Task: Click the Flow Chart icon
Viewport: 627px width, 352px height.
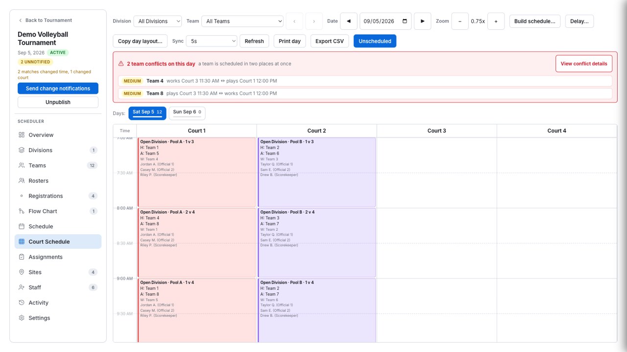Action: click(x=22, y=211)
